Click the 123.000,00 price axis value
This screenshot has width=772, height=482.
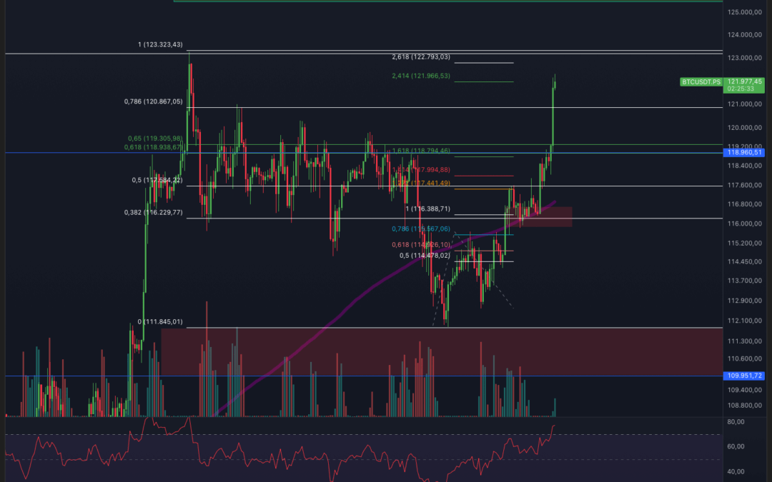744,58
